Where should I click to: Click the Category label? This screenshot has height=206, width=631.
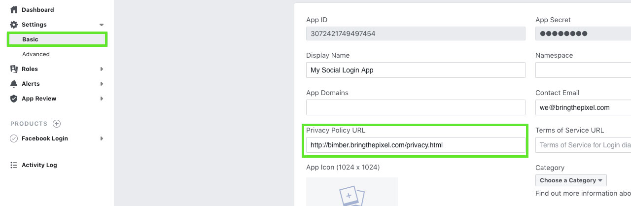point(550,168)
